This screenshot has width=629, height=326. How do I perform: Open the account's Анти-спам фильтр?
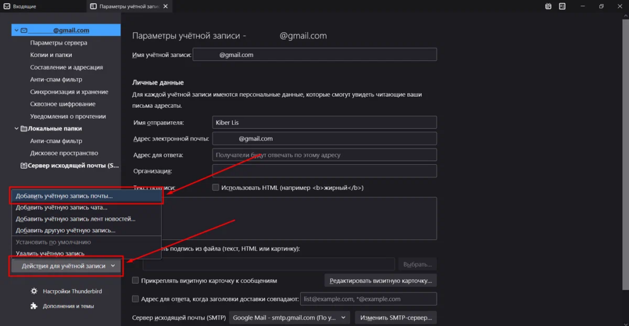click(56, 80)
